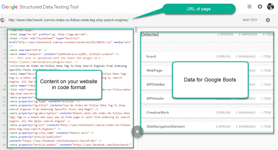Click the og:type article code line
278x150 pixels.
pos(44,101)
